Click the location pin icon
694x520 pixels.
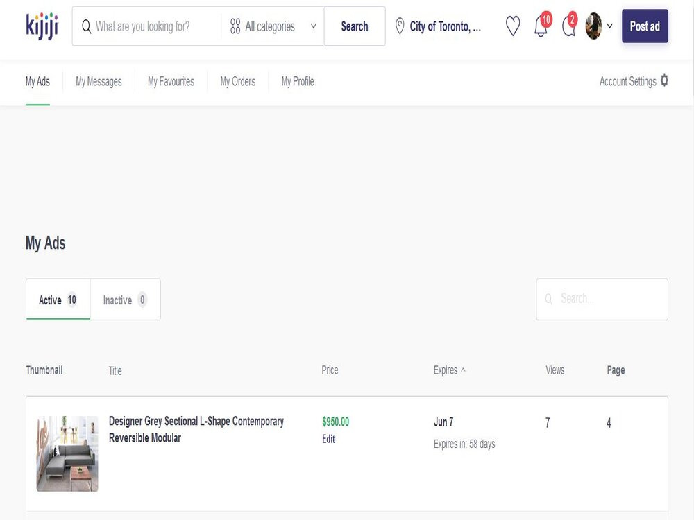400,26
